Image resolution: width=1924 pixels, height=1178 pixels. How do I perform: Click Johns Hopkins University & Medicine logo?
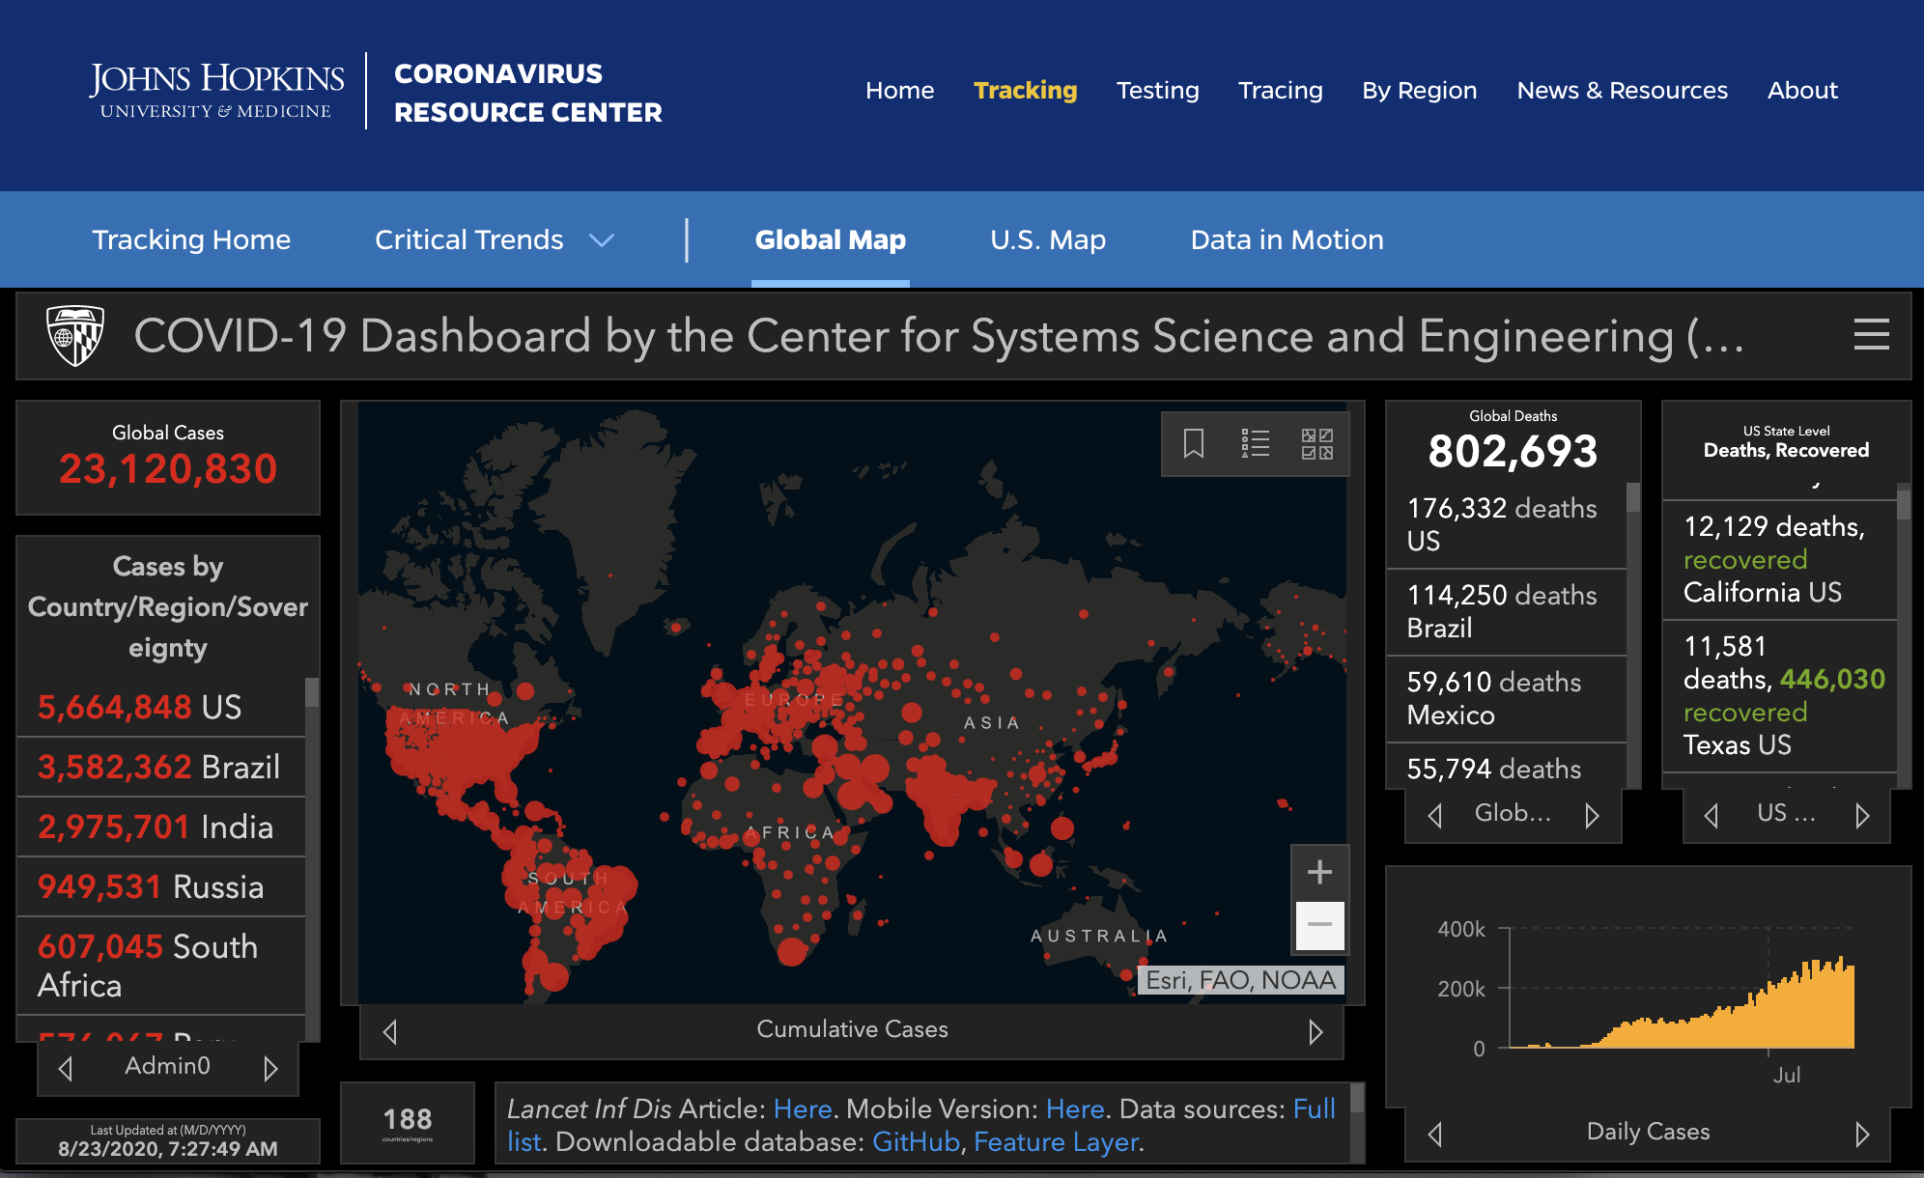(216, 91)
